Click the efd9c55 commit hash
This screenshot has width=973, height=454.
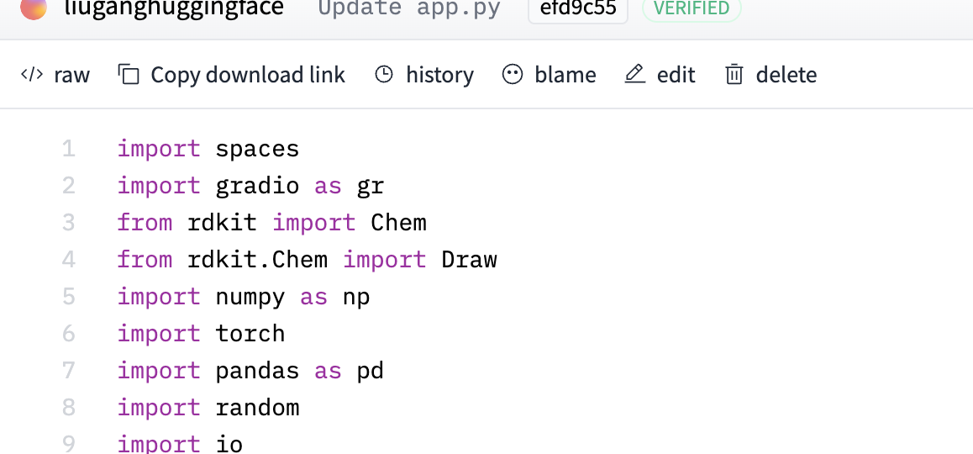[578, 8]
